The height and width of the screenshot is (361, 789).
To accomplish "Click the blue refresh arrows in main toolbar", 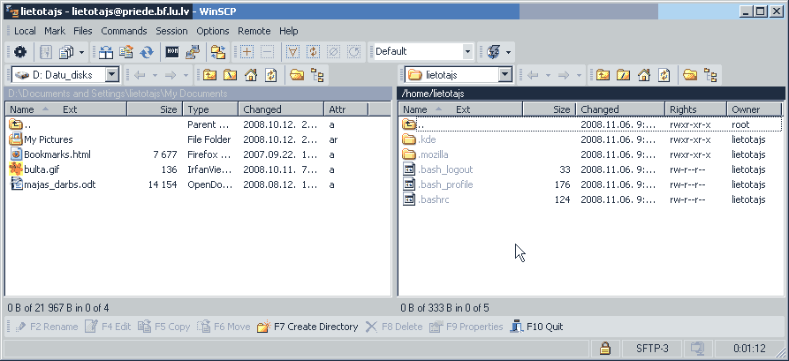I will tap(147, 52).
